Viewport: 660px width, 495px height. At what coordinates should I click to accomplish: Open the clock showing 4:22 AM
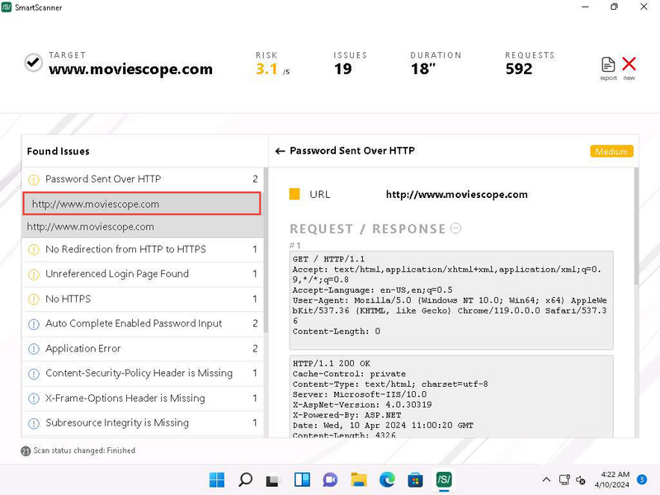612,480
